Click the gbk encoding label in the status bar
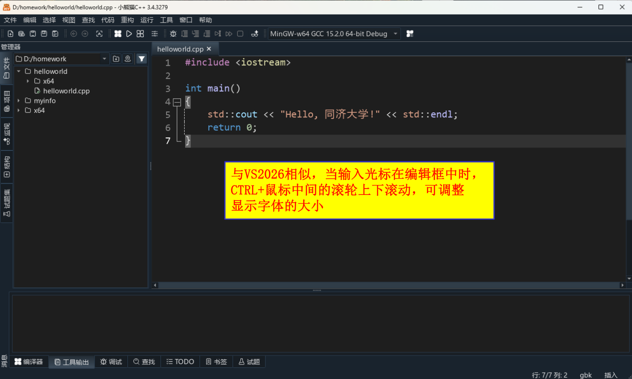This screenshot has height=379, width=632. [x=586, y=375]
